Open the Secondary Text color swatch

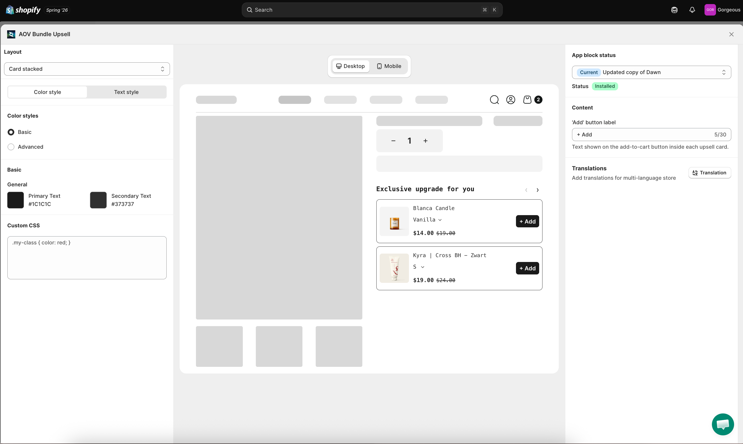pos(98,200)
